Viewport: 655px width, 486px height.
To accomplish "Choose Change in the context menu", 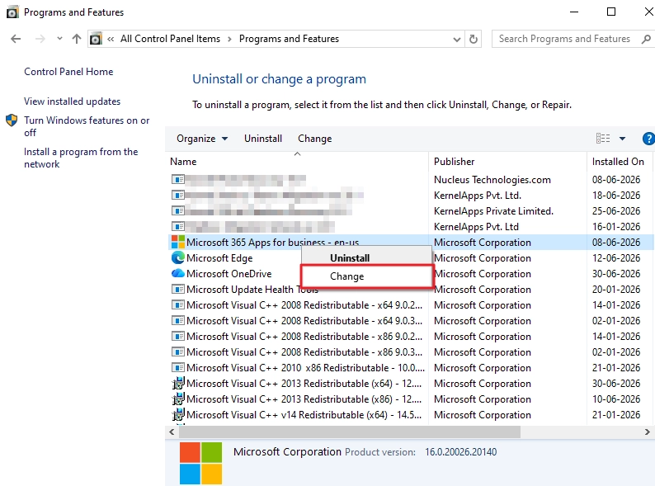I will pos(367,276).
